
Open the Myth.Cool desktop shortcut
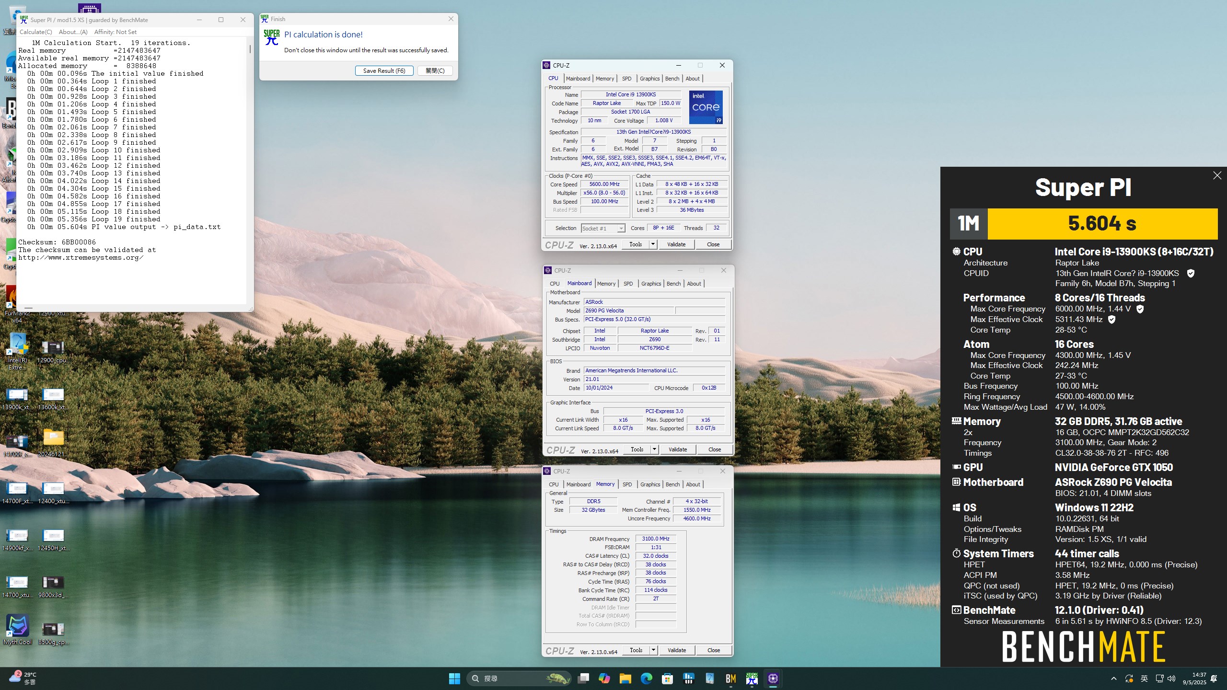(17, 630)
